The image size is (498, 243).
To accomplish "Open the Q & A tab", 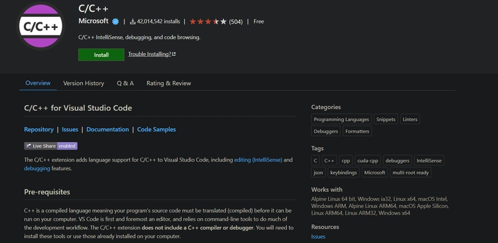I will pos(125,83).
